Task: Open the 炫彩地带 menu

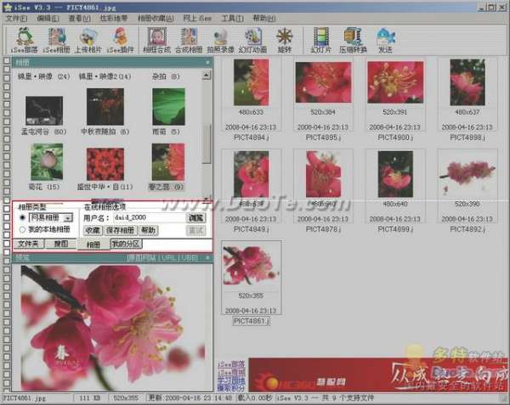Action: 114,18
